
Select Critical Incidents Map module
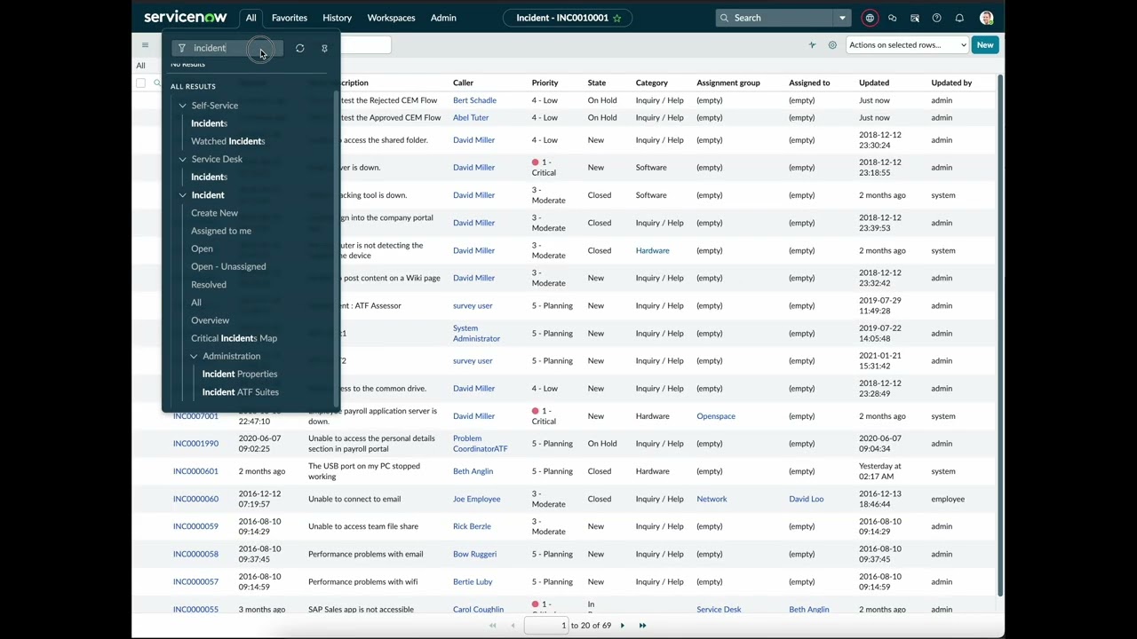[234, 338]
